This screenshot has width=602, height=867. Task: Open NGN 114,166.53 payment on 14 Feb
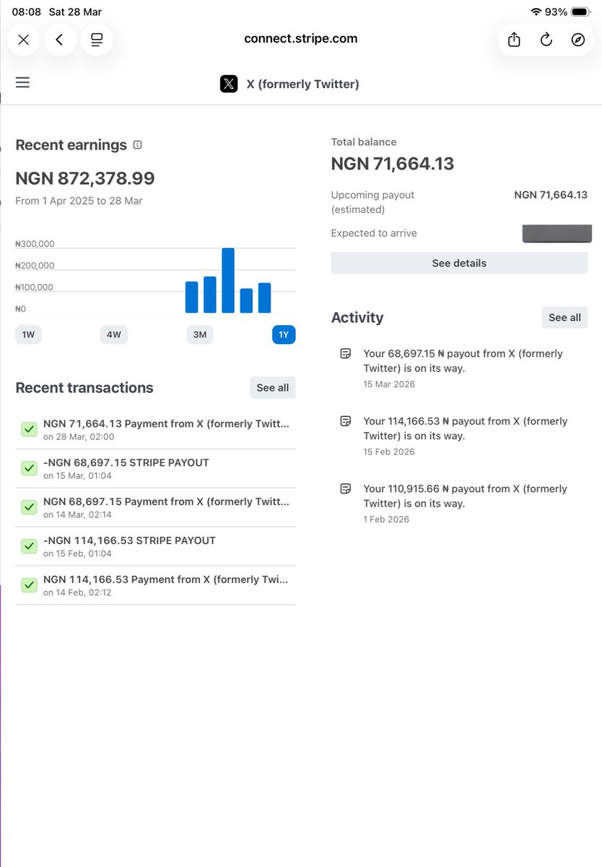click(x=155, y=586)
